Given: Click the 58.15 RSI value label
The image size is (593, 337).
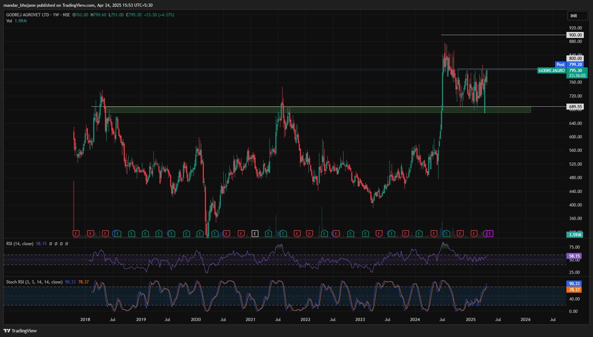Looking at the screenshot, I should (574, 256).
